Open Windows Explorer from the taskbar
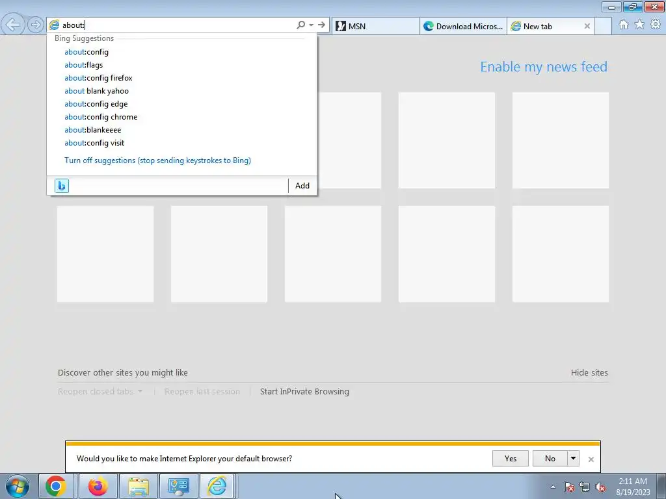 click(139, 486)
